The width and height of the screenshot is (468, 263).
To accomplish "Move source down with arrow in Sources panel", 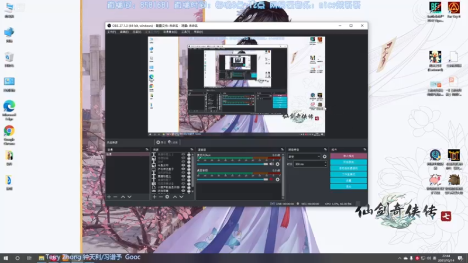I will (x=181, y=197).
